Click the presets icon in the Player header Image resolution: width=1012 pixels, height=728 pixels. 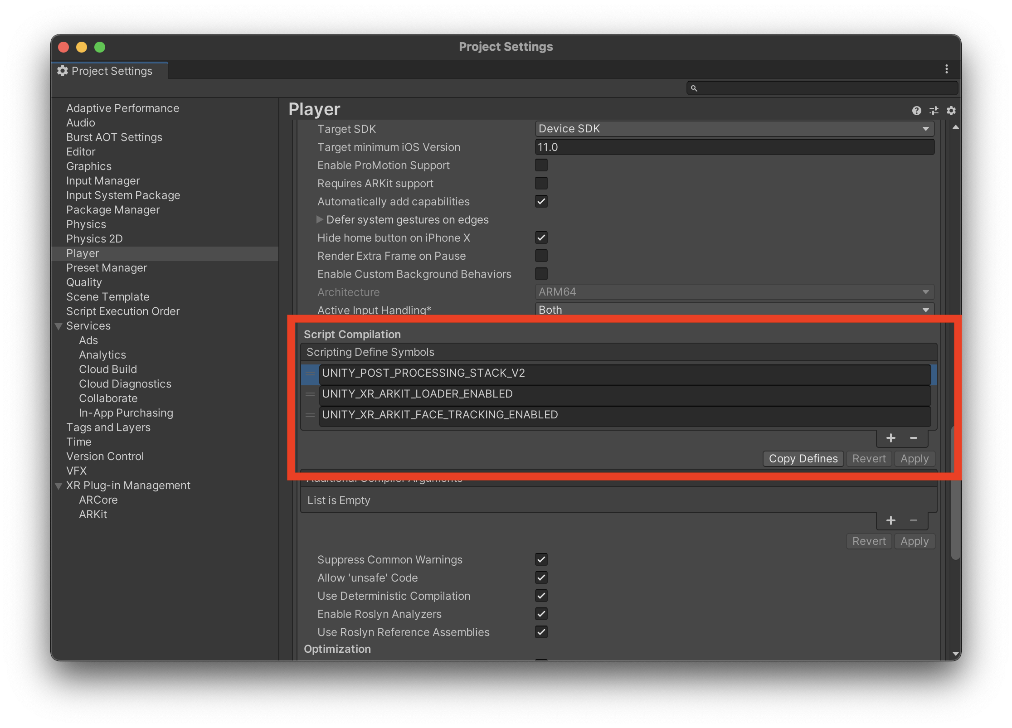(934, 110)
